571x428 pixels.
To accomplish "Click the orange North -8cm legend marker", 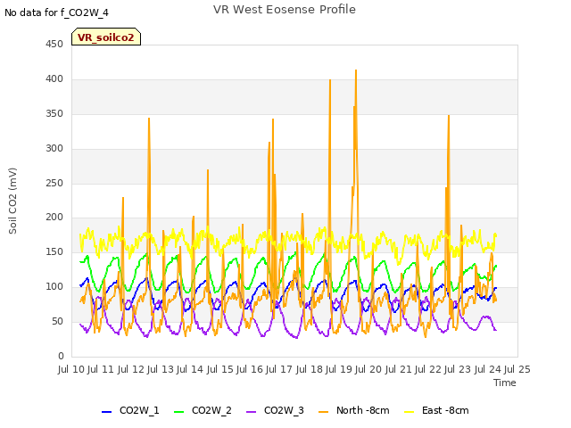I will coord(323,412).
